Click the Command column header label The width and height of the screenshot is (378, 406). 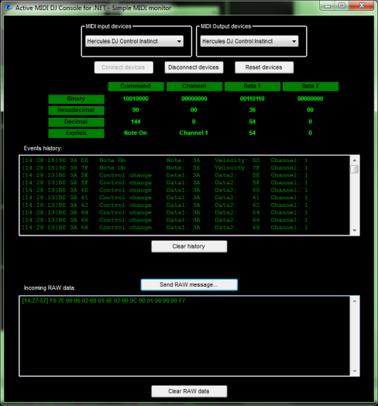pos(136,86)
